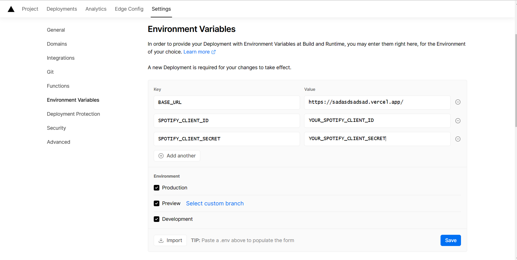The width and height of the screenshot is (517, 260).
Task: Uncheck the Preview environment checkbox
Action: coord(157,203)
